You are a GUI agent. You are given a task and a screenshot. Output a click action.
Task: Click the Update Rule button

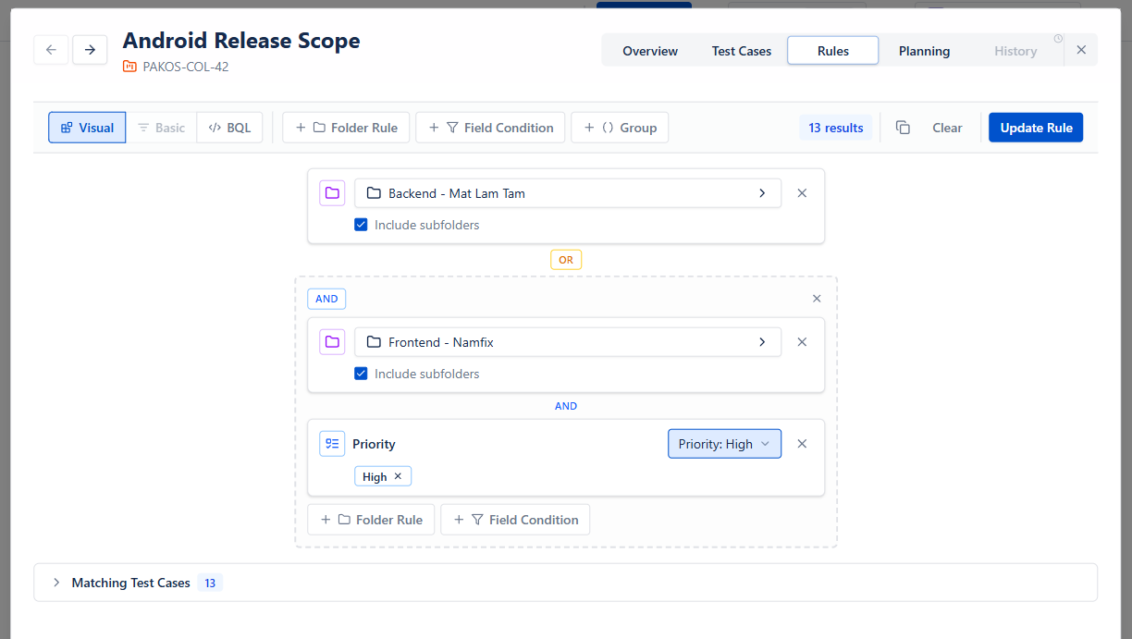click(x=1036, y=128)
